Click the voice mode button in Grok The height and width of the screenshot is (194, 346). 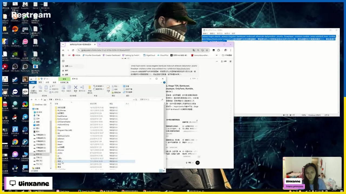[x=198, y=163]
